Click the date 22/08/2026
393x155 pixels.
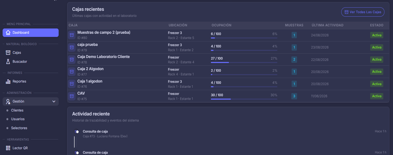click(x=320, y=60)
